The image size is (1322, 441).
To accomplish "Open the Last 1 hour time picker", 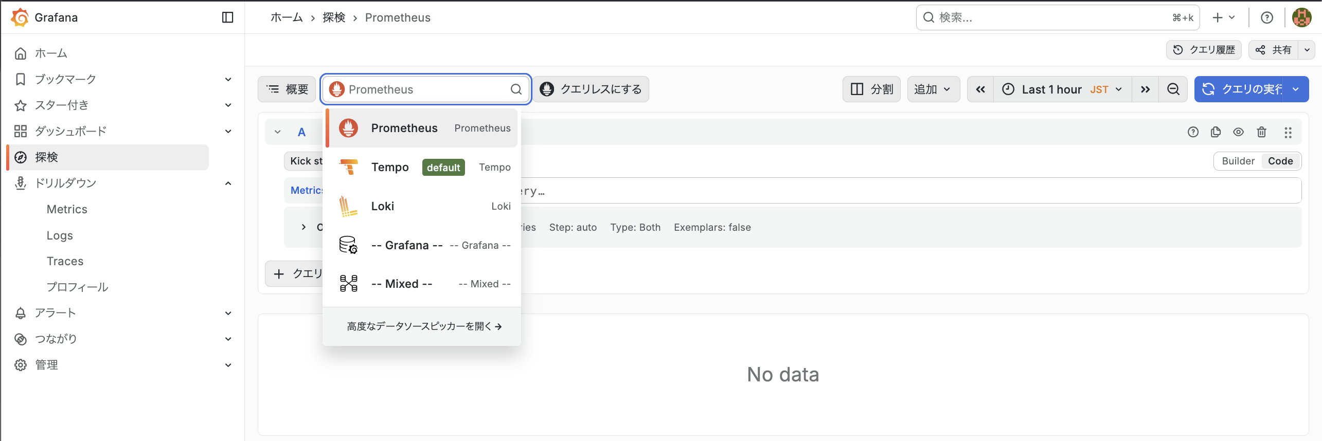I will click(x=1062, y=89).
